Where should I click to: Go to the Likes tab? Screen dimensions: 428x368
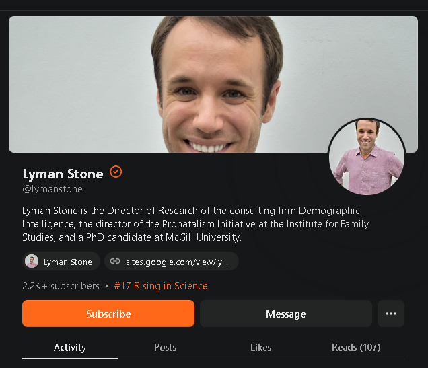point(260,347)
